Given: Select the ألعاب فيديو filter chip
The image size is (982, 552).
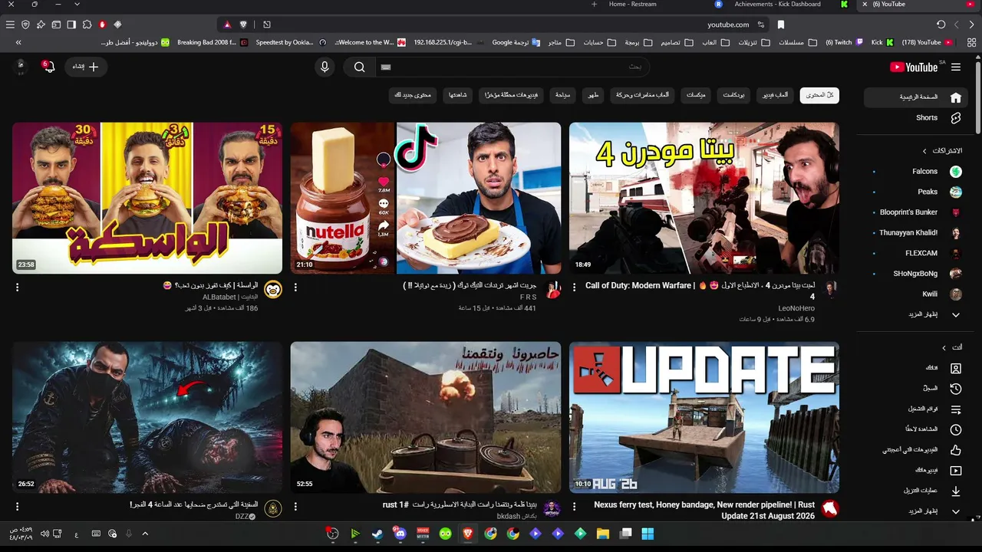Looking at the screenshot, I should point(776,95).
